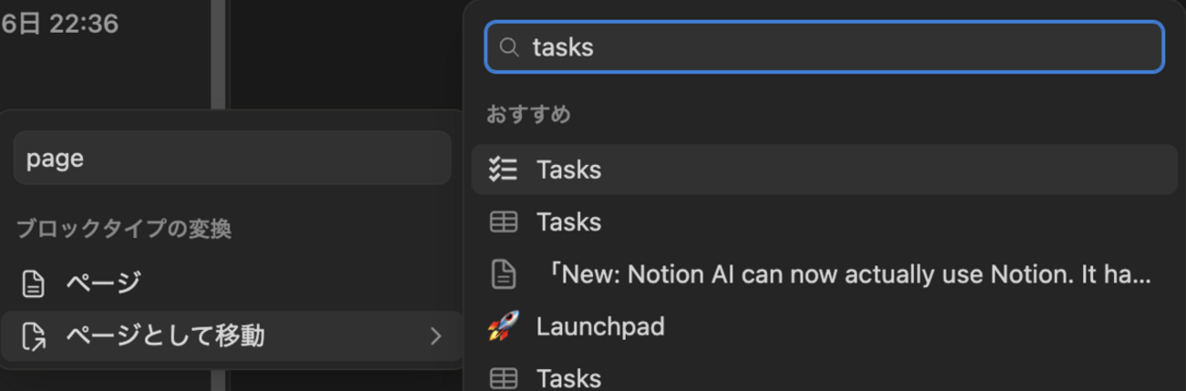Click the 6日 22:36 timestamp
The height and width of the screenshot is (391, 1186).
coord(60,23)
